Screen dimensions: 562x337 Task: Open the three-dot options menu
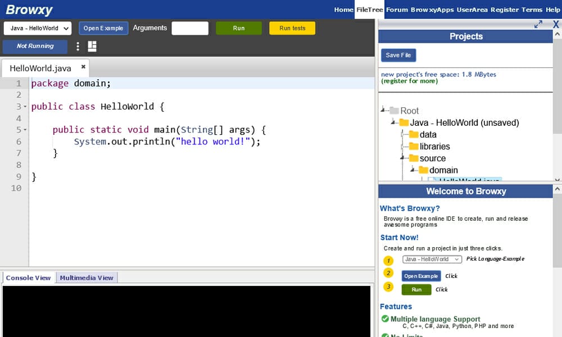coord(78,46)
